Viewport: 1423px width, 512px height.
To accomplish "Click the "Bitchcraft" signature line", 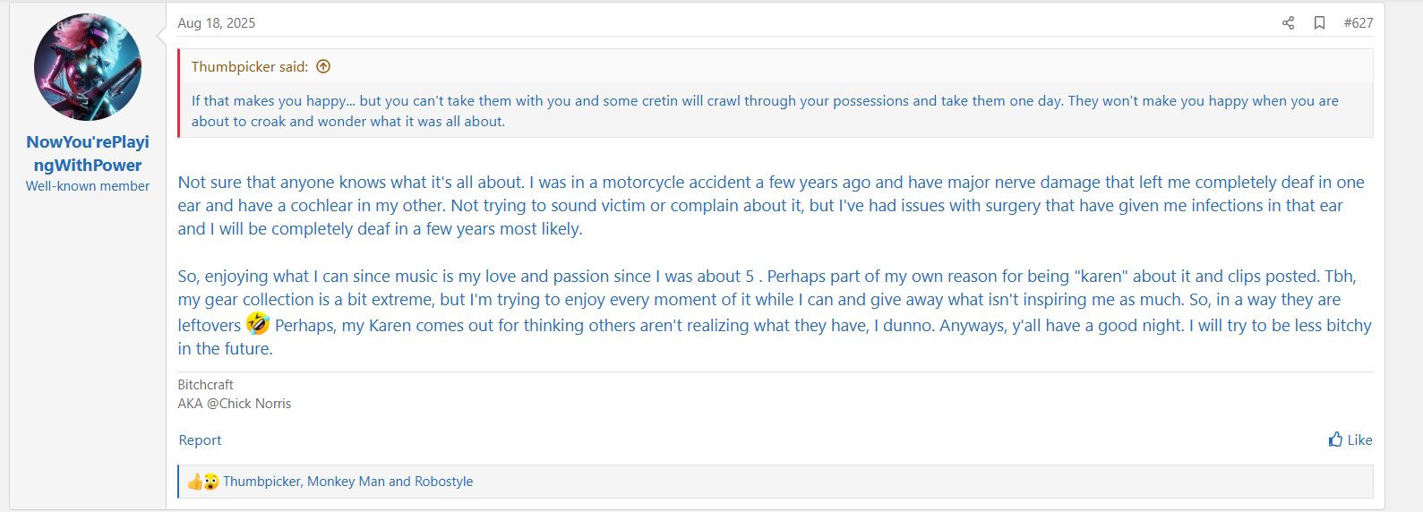I will 205,385.
